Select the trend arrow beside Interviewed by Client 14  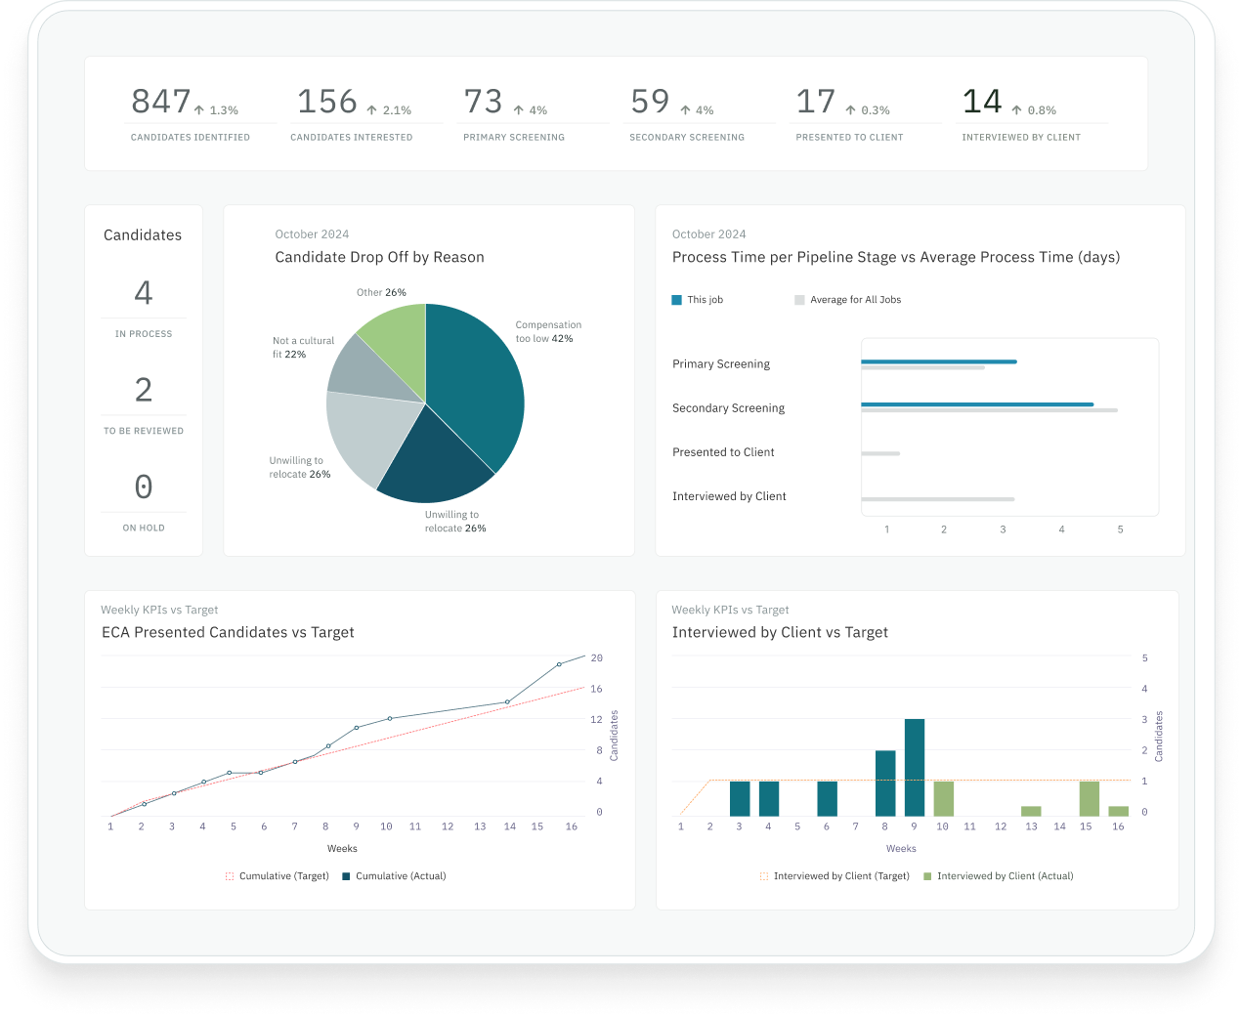[1014, 109]
